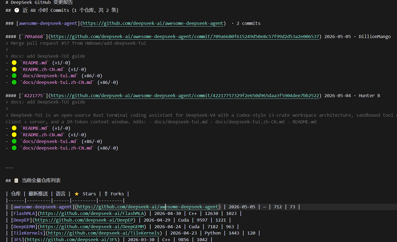
Task: Open the FlashMLA repository URL
Action: click(92, 213)
